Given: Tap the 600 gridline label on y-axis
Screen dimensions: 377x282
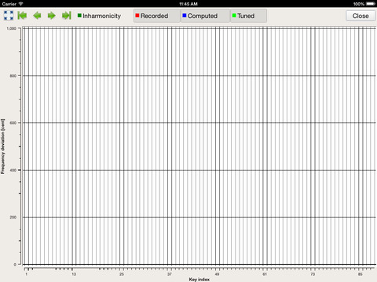Looking at the screenshot, I should pyautogui.click(x=13, y=123).
